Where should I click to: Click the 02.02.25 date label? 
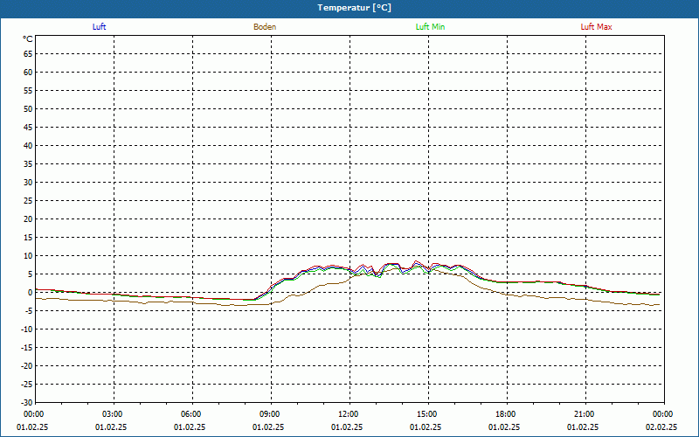point(661,427)
